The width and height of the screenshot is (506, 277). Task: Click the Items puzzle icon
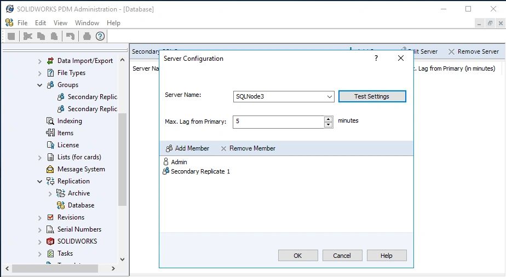point(50,133)
